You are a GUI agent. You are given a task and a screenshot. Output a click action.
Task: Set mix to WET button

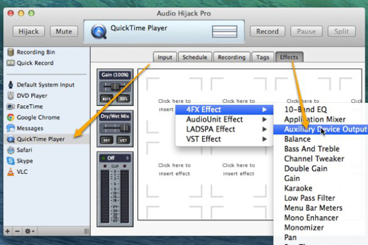click(123, 140)
